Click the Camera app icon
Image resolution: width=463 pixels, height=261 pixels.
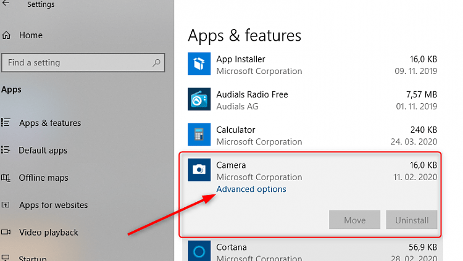tap(199, 170)
